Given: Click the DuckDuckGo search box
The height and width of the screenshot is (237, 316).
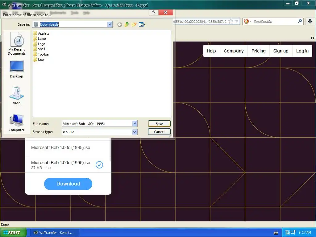Looking at the screenshot, I should click(274, 21).
